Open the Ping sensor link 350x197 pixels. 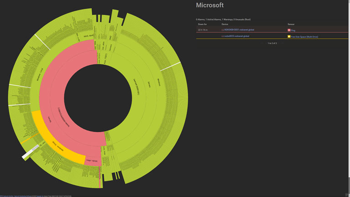point(293,30)
